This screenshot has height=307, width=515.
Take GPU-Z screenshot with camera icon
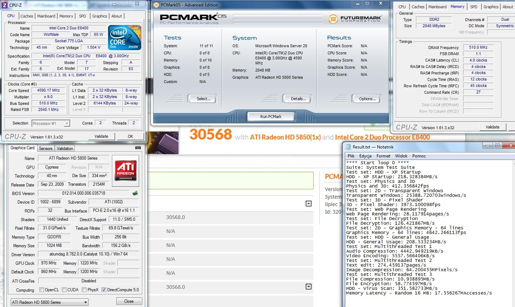click(138, 147)
